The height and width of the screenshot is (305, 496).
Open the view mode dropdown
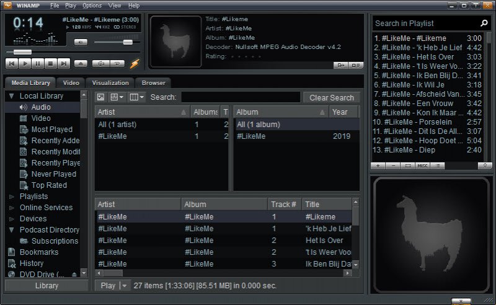point(117,97)
